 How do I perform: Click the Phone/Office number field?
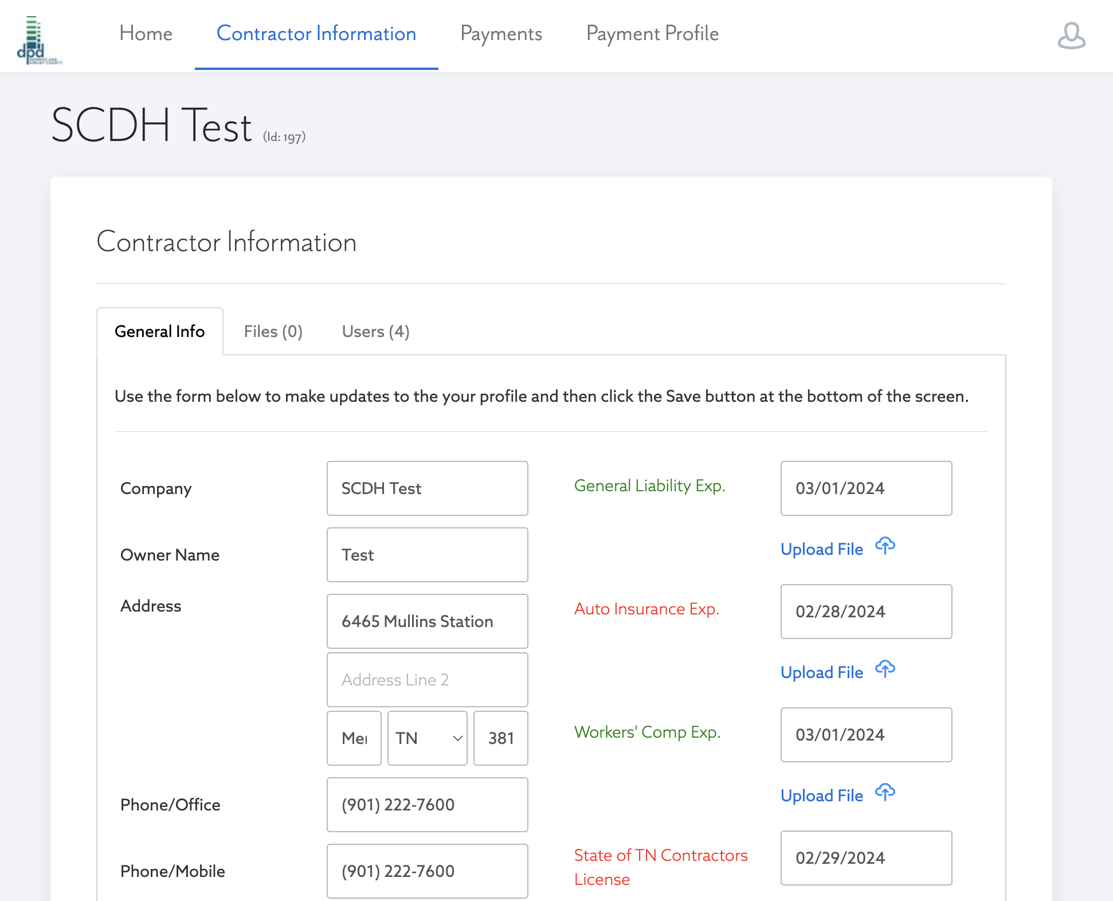click(x=427, y=805)
